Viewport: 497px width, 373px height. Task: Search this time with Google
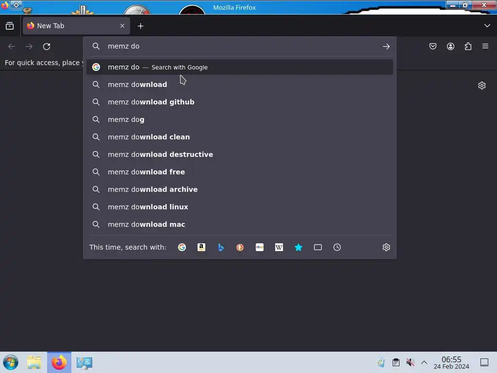[x=182, y=247]
